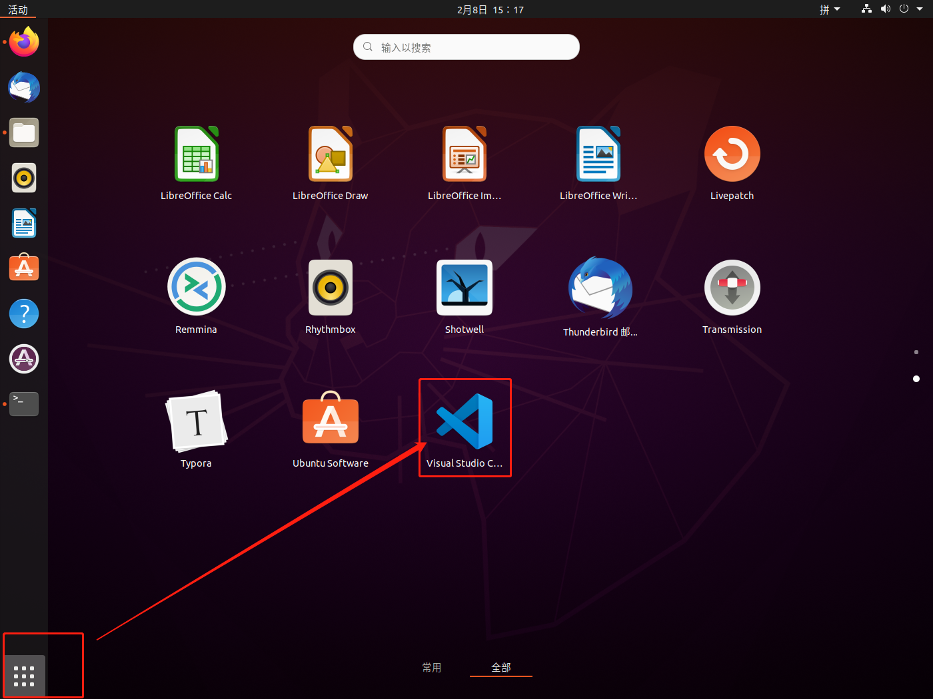The image size is (933, 699).
Task: Open Terminal from the dock
Action: 24,404
